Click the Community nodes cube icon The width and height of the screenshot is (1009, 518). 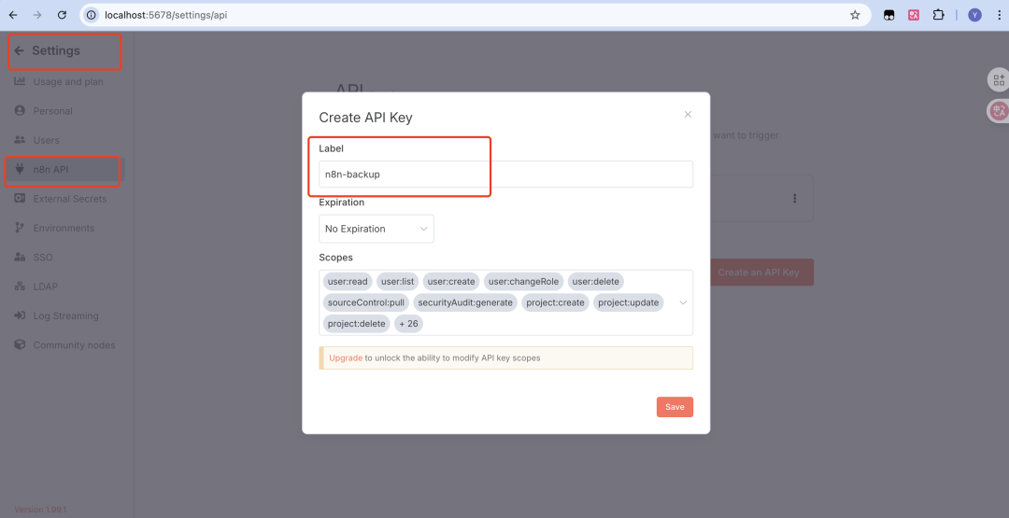click(x=20, y=345)
